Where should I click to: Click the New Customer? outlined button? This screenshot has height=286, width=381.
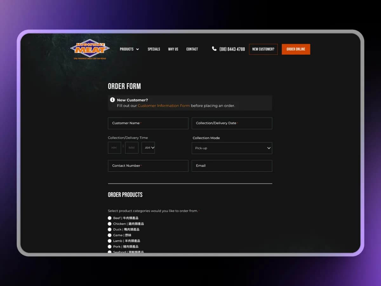(263, 49)
